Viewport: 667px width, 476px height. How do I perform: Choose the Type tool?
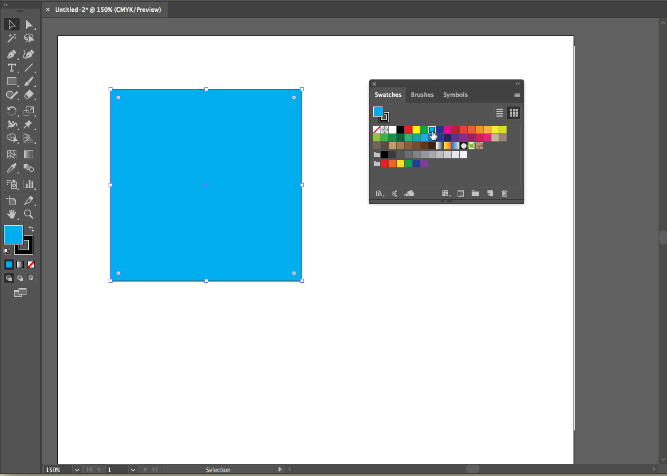pos(11,68)
